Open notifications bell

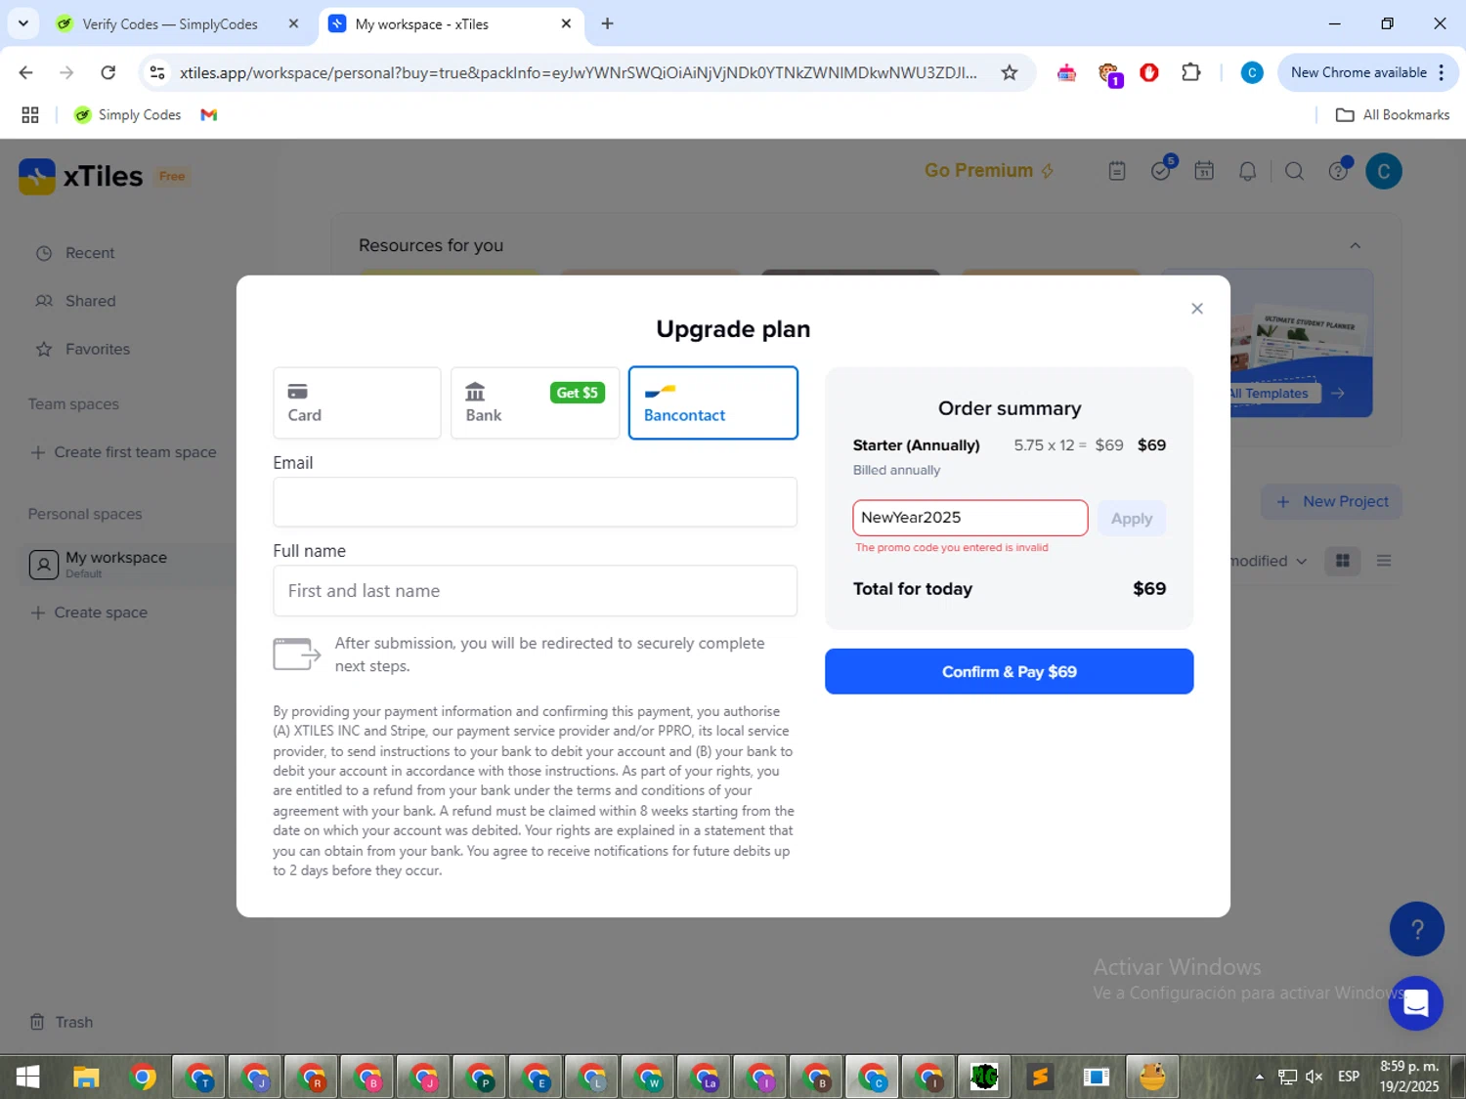pyautogui.click(x=1247, y=171)
